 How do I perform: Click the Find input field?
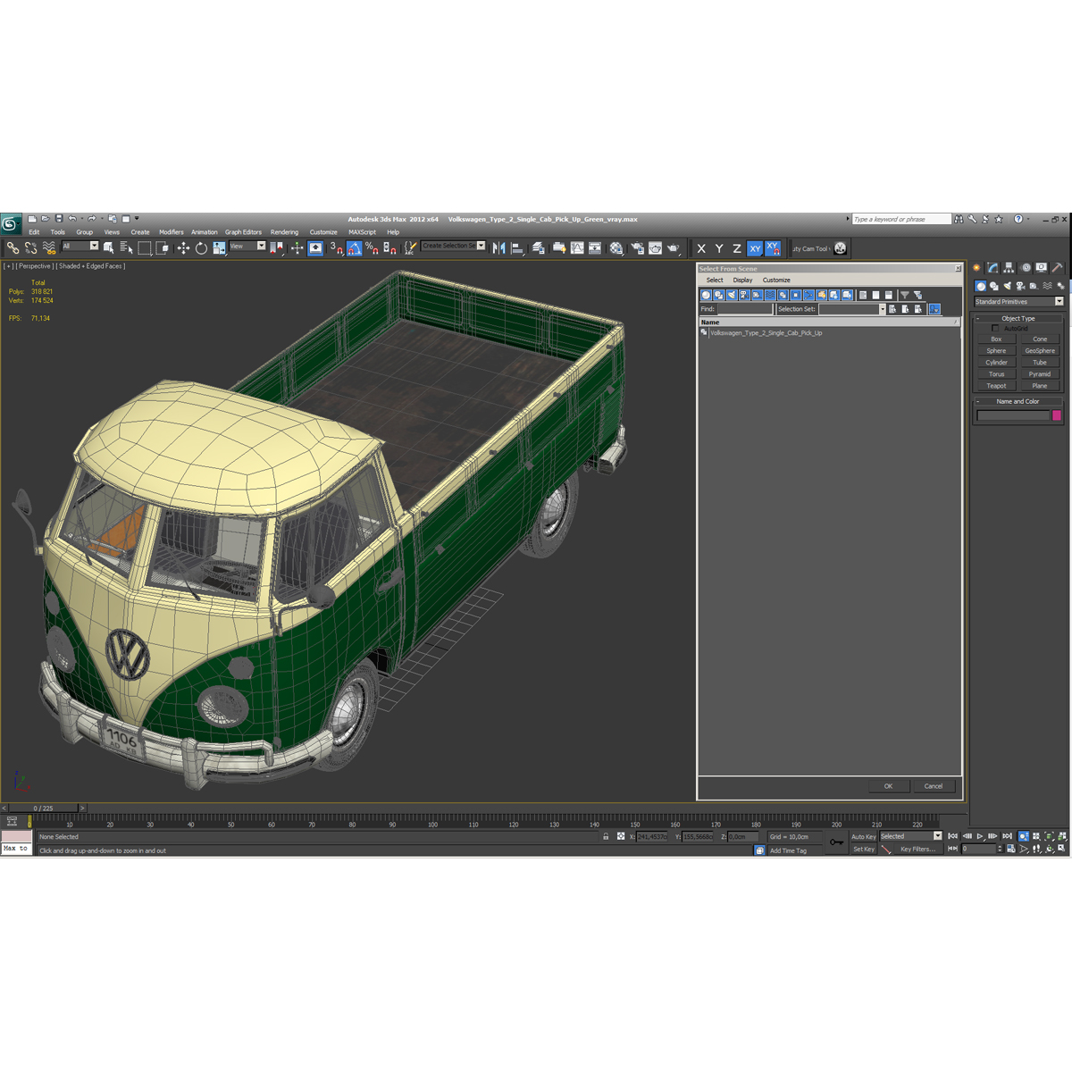tap(745, 309)
